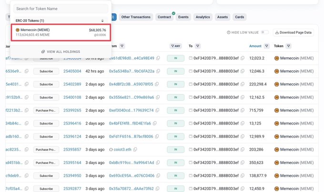The width and height of the screenshot is (324, 192).
Task: Click Subscribe method in block 25405004 row
Action: click(46, 71)
